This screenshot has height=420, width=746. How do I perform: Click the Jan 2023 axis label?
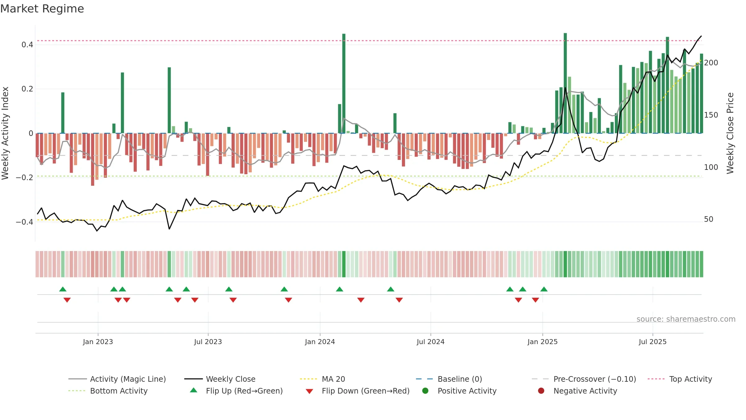point(98,342)
